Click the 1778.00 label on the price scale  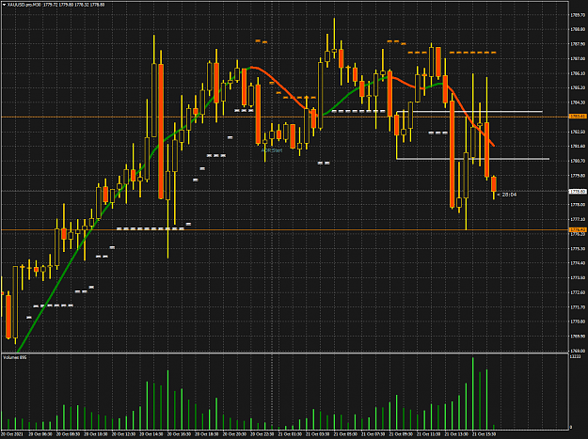578,205
